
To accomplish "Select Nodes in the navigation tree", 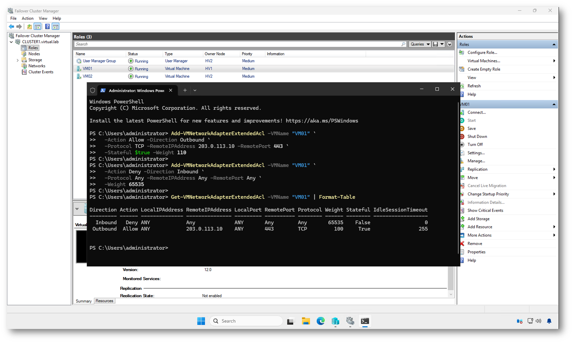I will [x=34, y=54].
